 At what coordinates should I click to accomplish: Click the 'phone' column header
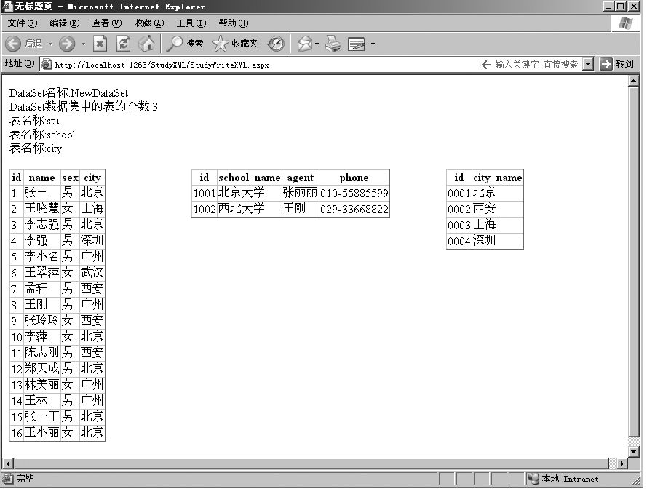coord(354,178)
